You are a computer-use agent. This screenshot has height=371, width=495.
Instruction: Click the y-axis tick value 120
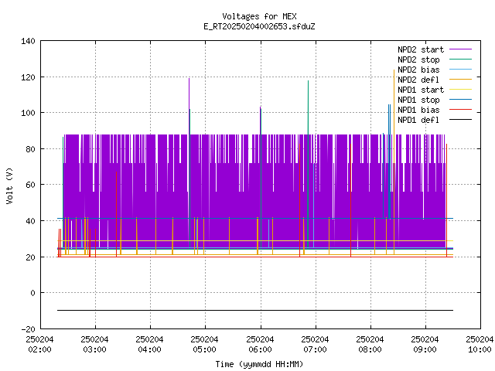28,77
